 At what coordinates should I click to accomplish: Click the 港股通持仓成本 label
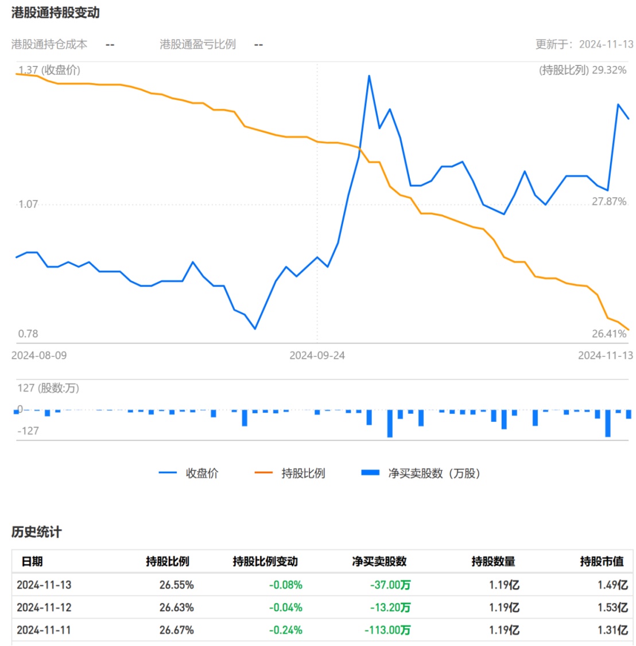49,44
